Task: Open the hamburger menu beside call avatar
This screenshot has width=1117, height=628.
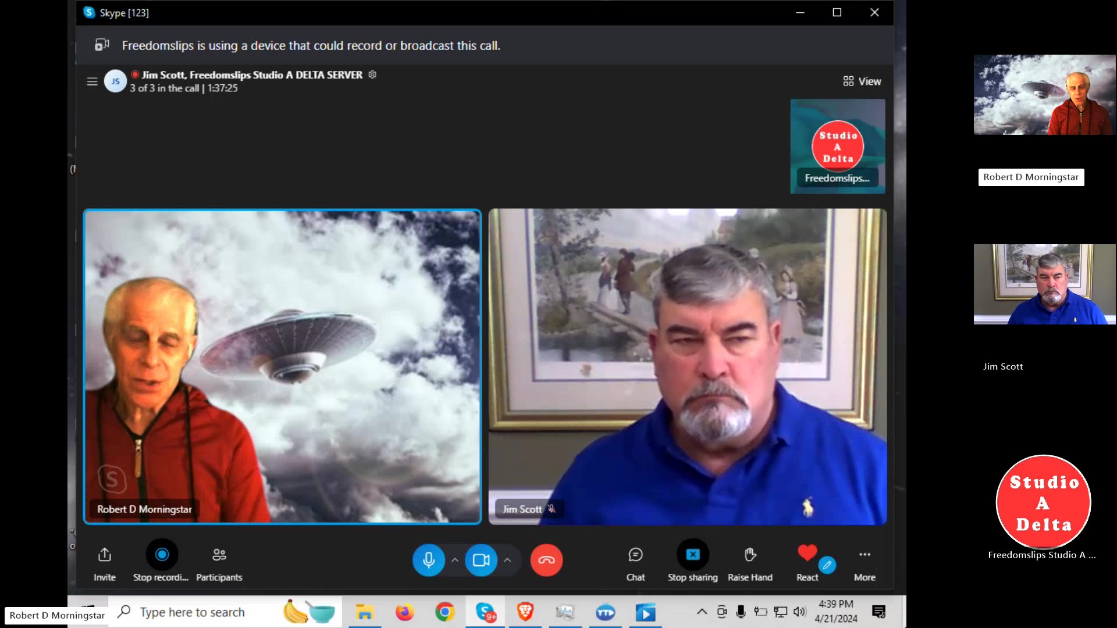Action: (x=92, y=81)
